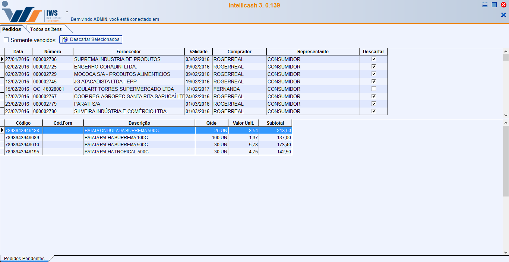Screen dimensions: 509x262
Task: Click the row indicator beside 27/01/2016
Action: (x=2, y=59)
